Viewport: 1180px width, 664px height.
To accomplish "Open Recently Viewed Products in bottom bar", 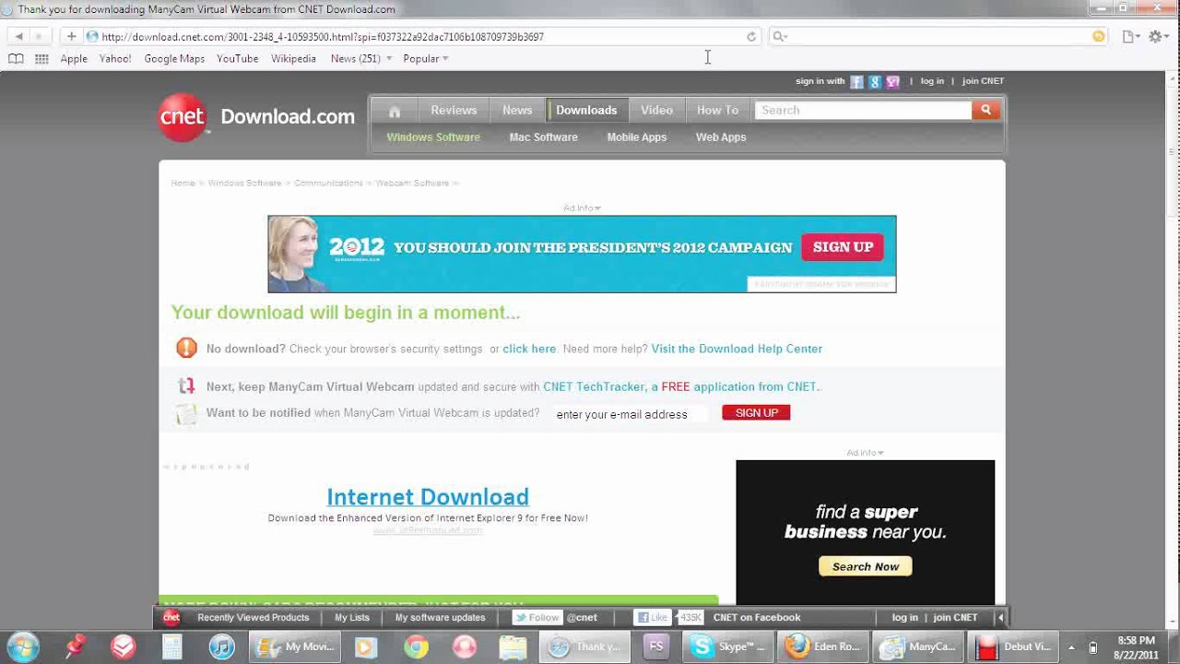I will tap(253, 618).
